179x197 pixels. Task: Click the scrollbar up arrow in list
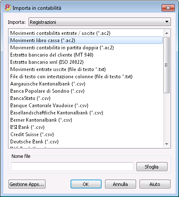click(x=167, y=33)
